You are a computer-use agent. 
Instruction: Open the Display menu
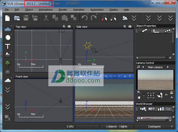pos(114,10)
